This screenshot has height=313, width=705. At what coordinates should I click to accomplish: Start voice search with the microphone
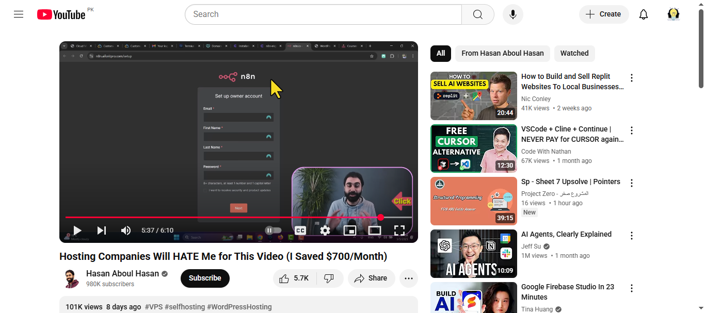point(513,14)
